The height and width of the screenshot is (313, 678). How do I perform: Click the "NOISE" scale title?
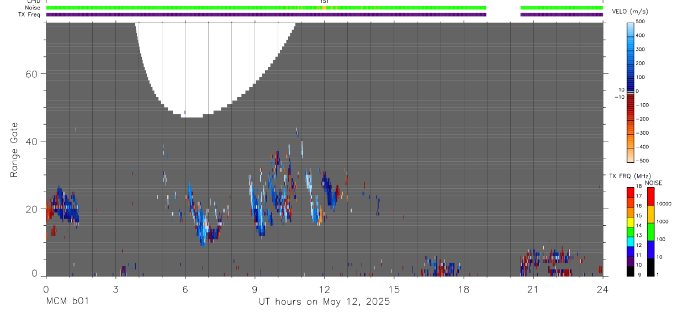point(653,183)
